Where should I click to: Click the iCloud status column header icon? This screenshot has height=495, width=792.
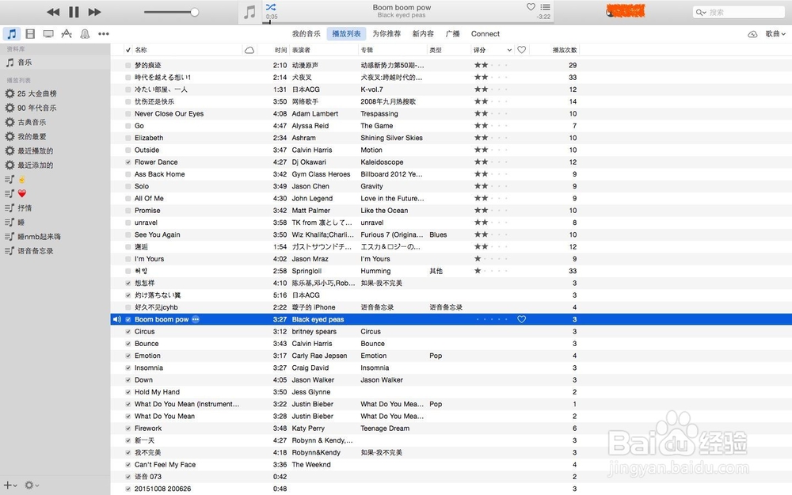click(249, 50)
